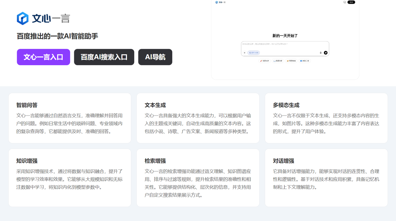Select 创意写作 chip in preview
This screenshot has width=396, height=221.
(x=265, y=61)
